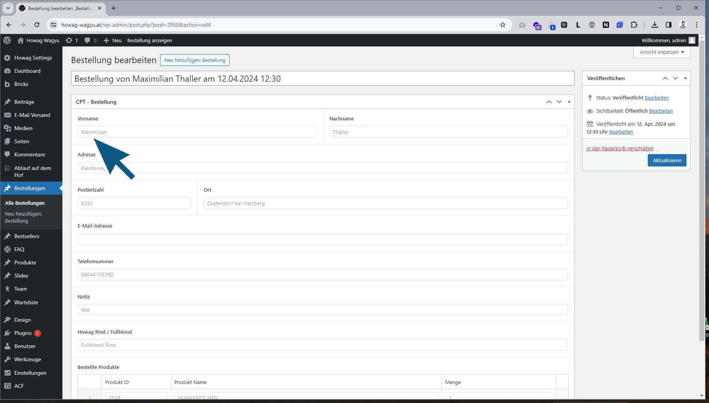Click the WordPress logo in admin bar
The height and width of the screenshot is (403, 709).
pyautogui.click(x=7, y=40)
